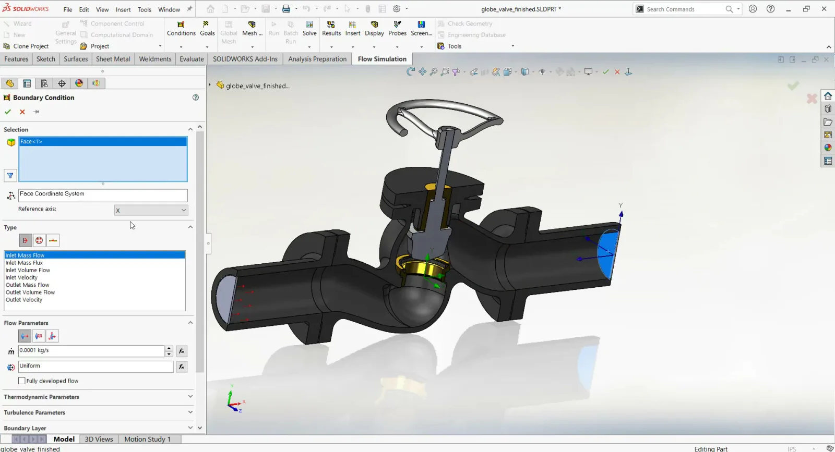Click Clone Project button
This screenshot has width=835, height=452.
tap(26, 46)
